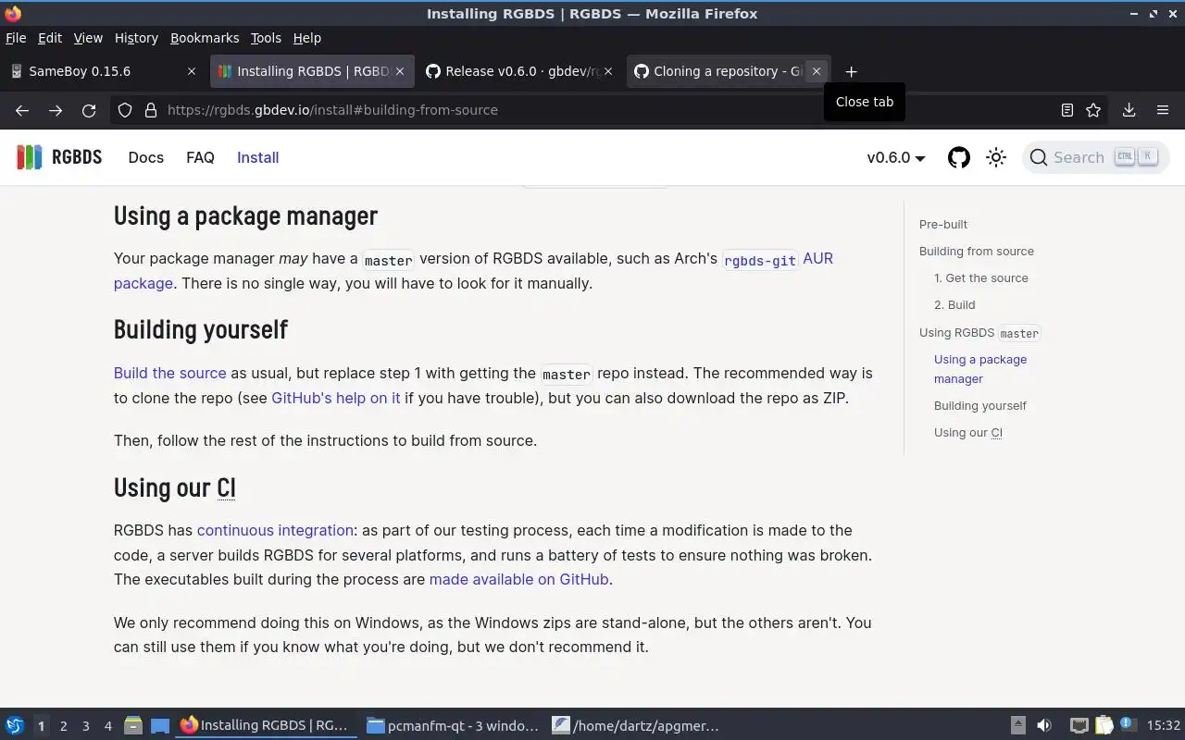This screenshot has height=740, width=1185.
Task: Open the Bookmarks menu
Action: click(205, 38)
